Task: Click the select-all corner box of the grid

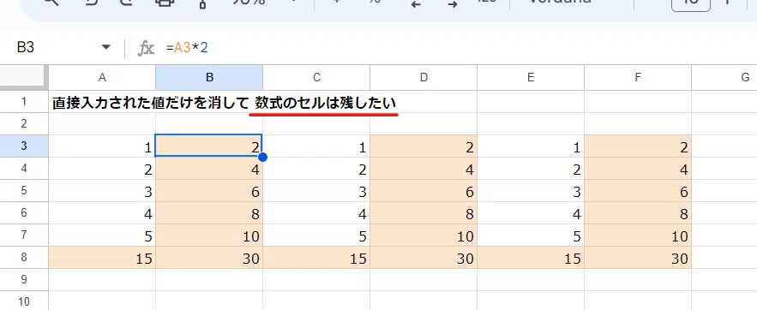Action: coord(24,78)
